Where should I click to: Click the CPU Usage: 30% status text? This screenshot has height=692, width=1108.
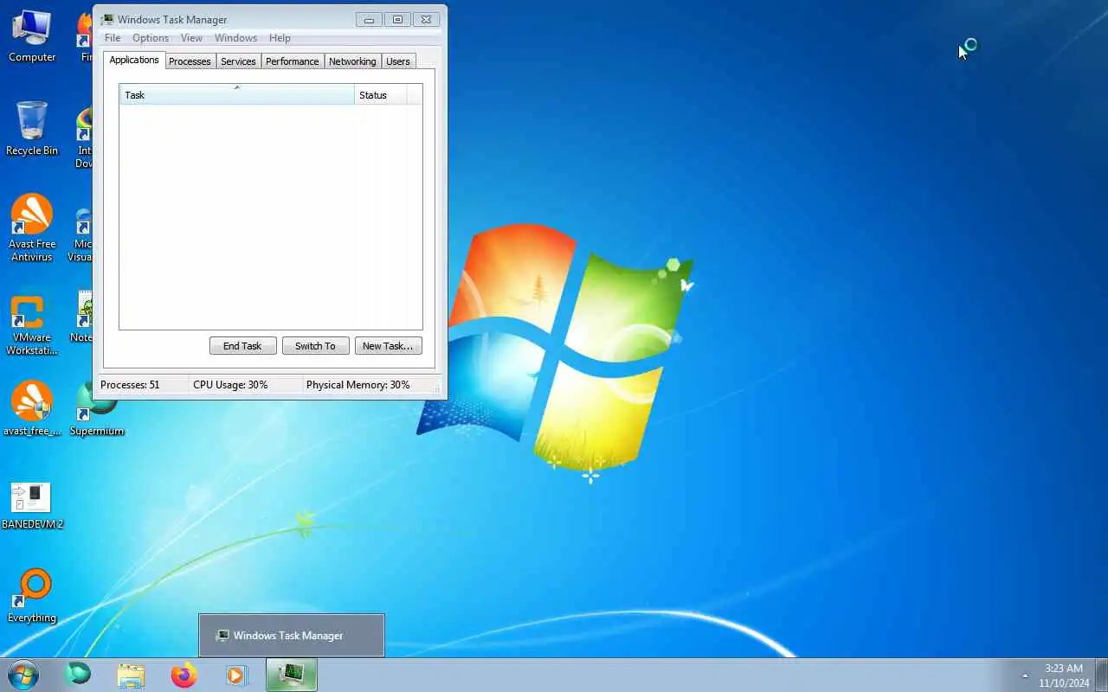pyautogui.click(x=230, y=385)
